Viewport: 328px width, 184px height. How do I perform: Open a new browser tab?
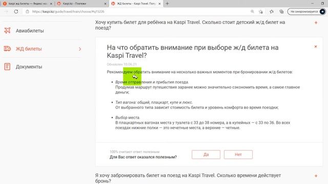(x=167, y=4)
